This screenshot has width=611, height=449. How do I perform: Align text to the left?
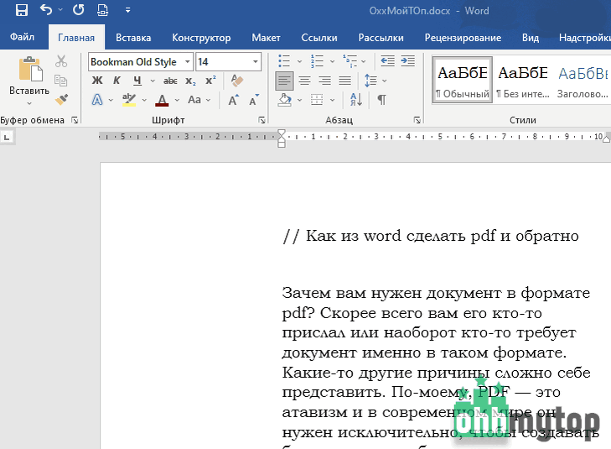tap(284, 81)
